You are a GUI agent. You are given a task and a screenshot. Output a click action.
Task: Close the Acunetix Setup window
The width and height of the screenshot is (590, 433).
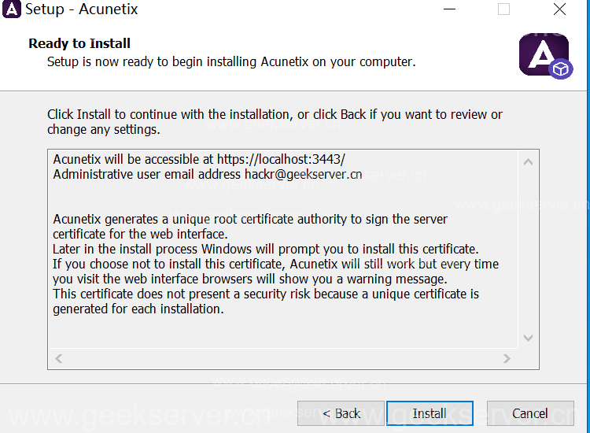point(559,9)
